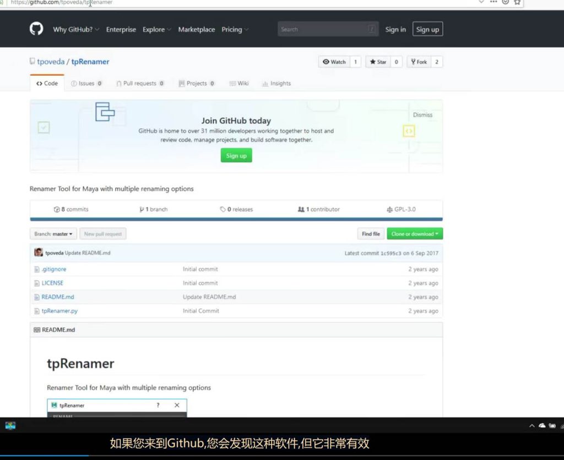Open the README.md file link

pos(58,297)
